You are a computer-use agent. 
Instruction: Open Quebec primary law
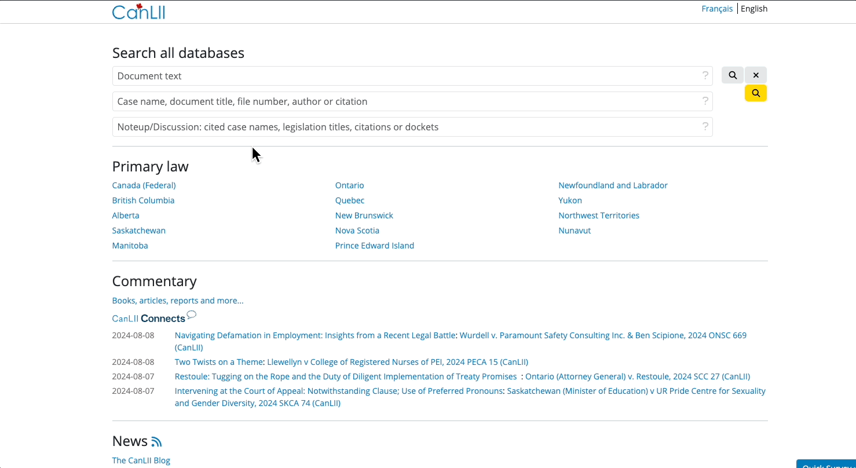(350, 200)
